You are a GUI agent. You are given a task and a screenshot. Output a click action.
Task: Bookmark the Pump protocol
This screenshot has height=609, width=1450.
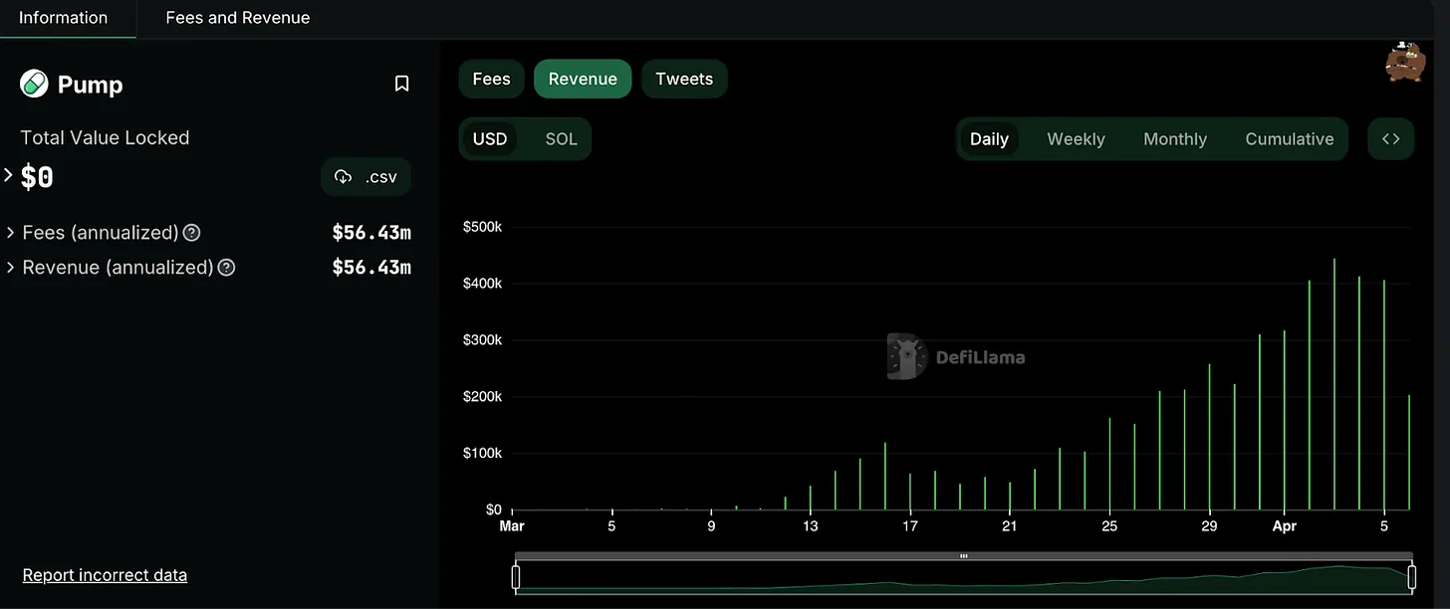401,84
